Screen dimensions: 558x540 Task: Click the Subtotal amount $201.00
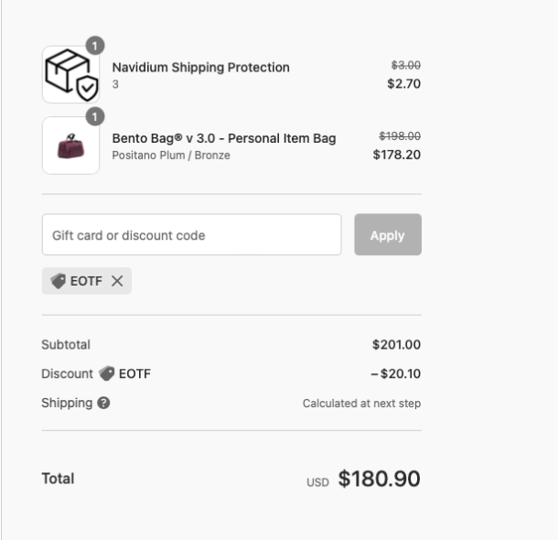[396, 345]
